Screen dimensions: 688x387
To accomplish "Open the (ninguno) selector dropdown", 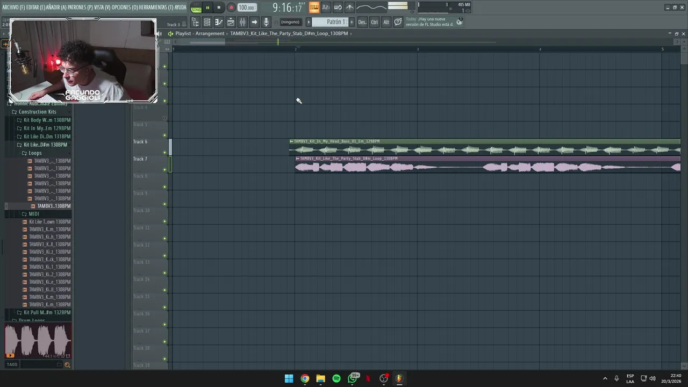I will 290,22.
